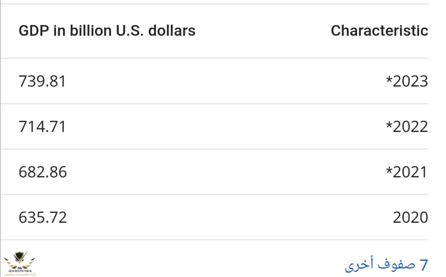
Task: Select the GDP value 714.71
Action: click(42, 127)
